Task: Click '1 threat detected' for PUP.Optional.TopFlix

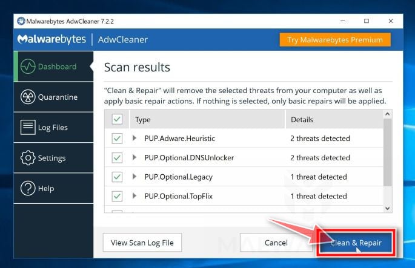Action: [319, 197]
